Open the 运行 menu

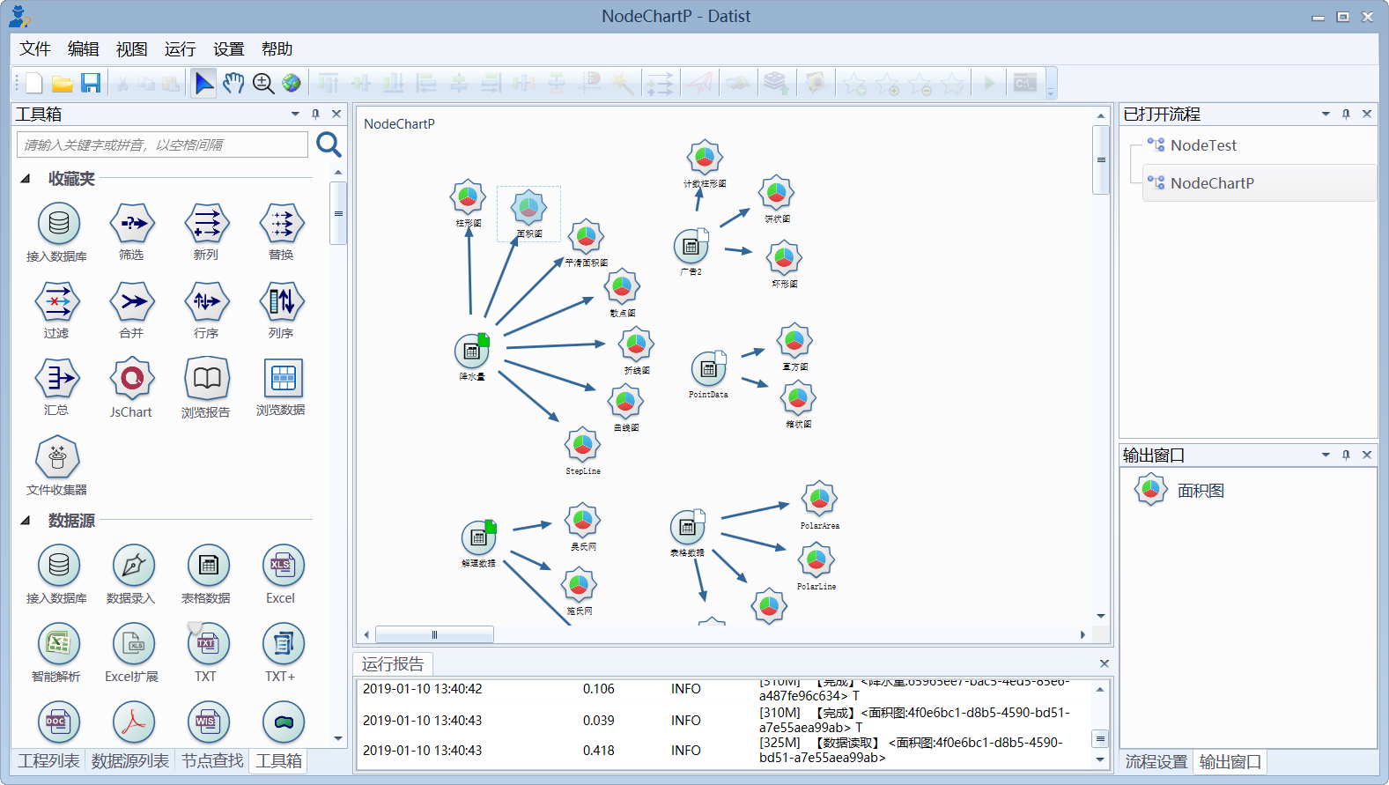click(180, 49)
